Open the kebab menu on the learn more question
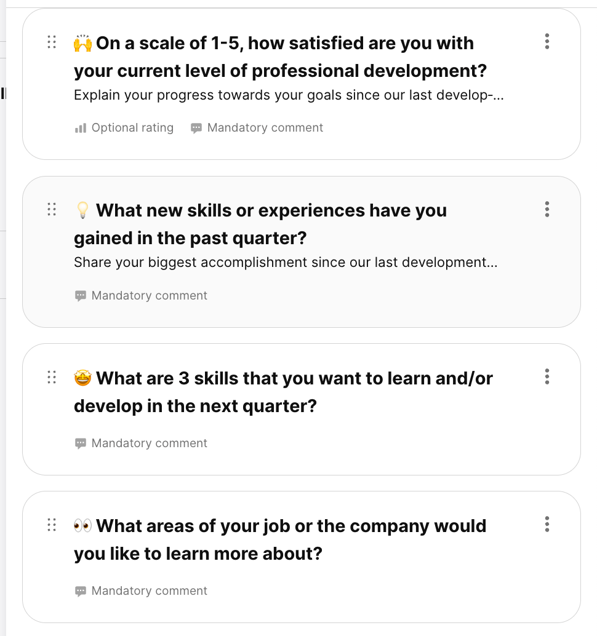Image resolution: width=597 pixels, height=636 pixels. (547, 525)
